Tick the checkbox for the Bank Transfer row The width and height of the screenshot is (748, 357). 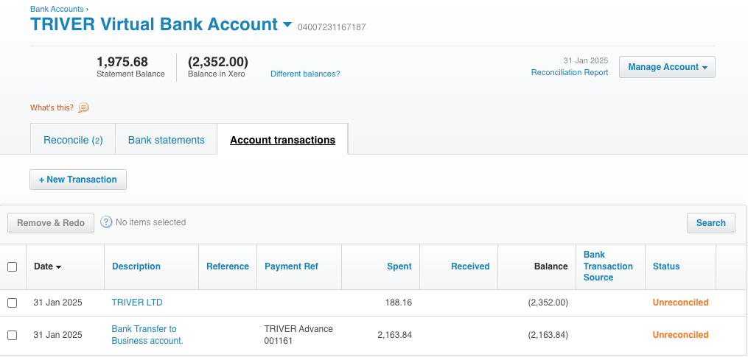tap(13, 335)
